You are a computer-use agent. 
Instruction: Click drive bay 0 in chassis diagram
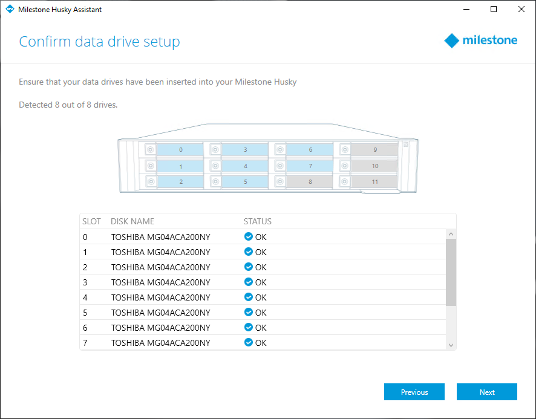click(x=180, y=149)
